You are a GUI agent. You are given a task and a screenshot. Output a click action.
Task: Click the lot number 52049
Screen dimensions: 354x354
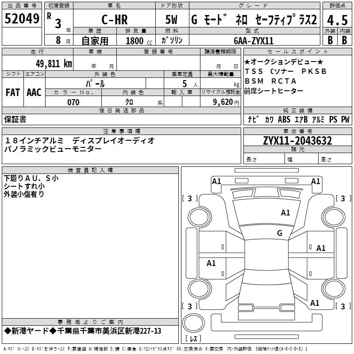(x=22, y=19)
